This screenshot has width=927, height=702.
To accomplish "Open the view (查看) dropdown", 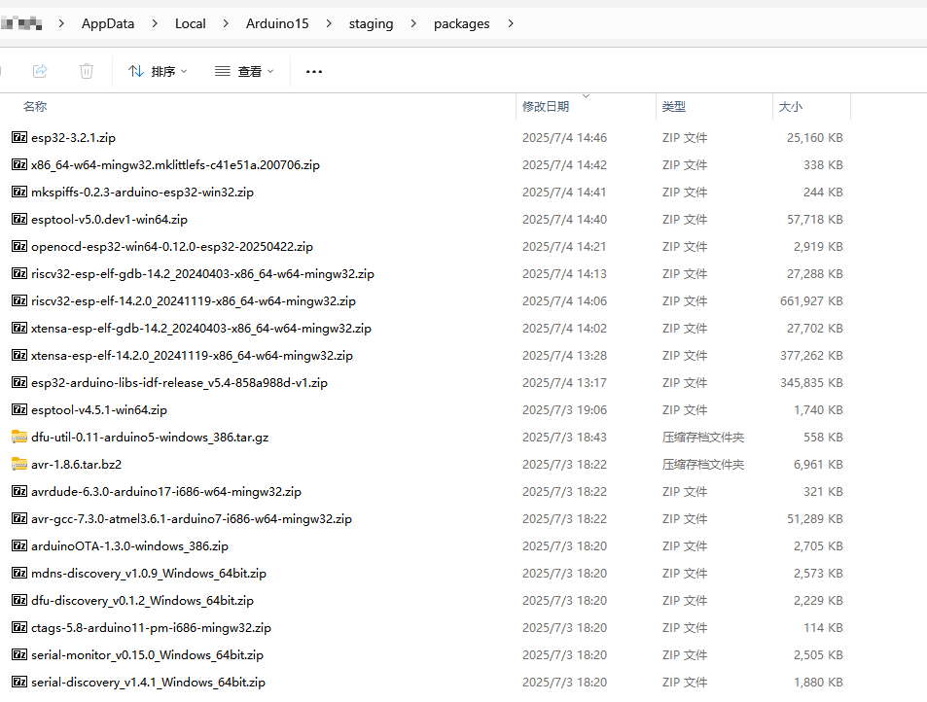I will (x=244, y=72).
